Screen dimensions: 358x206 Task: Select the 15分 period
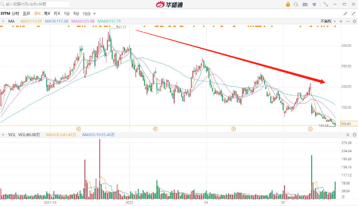[x=86, y=14]
